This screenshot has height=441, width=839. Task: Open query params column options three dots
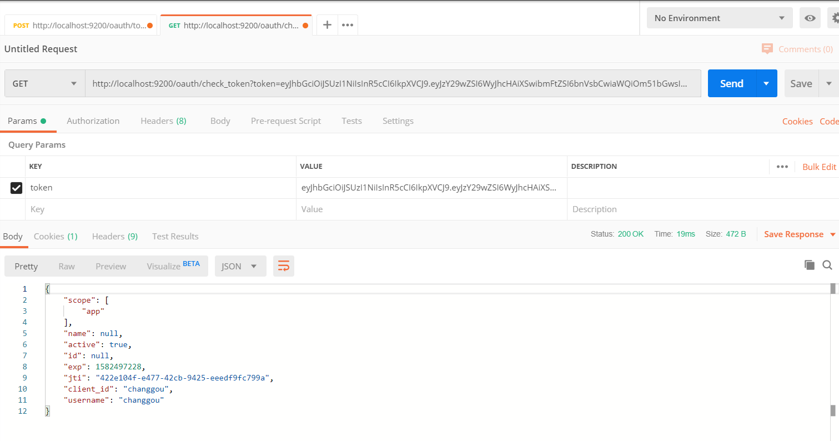click(x=782, y=167)
